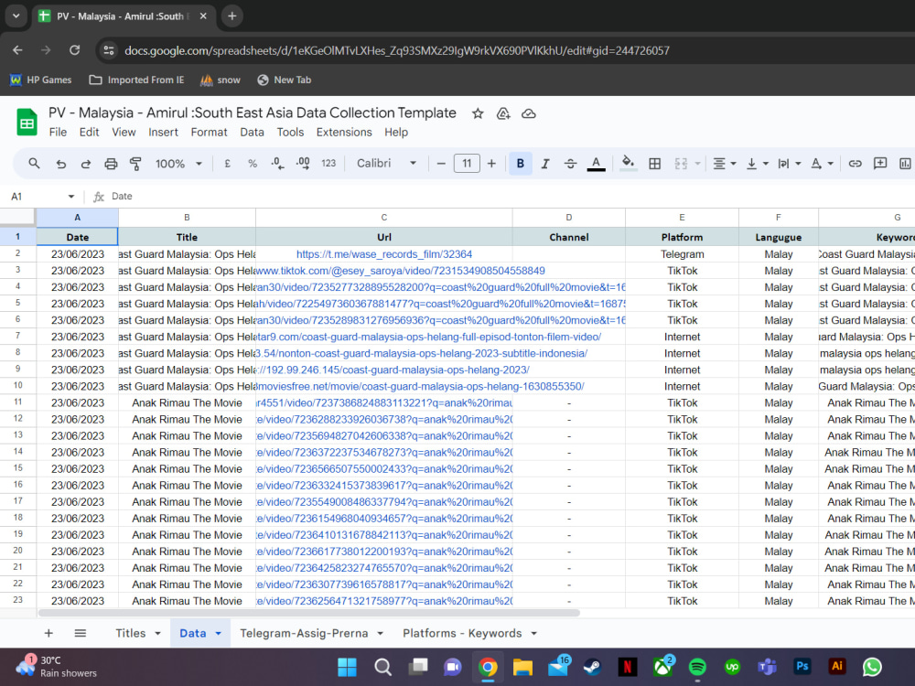Click the merge cells icon
The image size is (915, 686).
click(x=681, y=164)
